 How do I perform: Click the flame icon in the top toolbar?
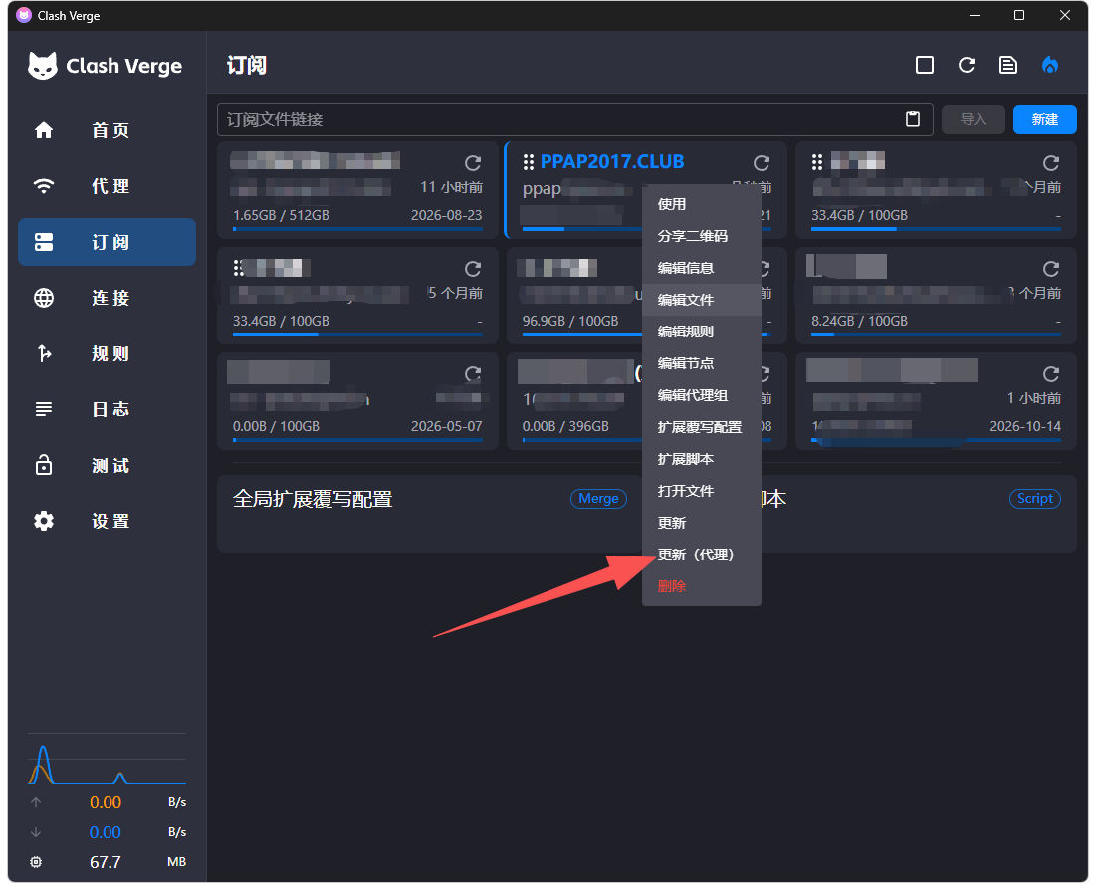click(1050, 65)
